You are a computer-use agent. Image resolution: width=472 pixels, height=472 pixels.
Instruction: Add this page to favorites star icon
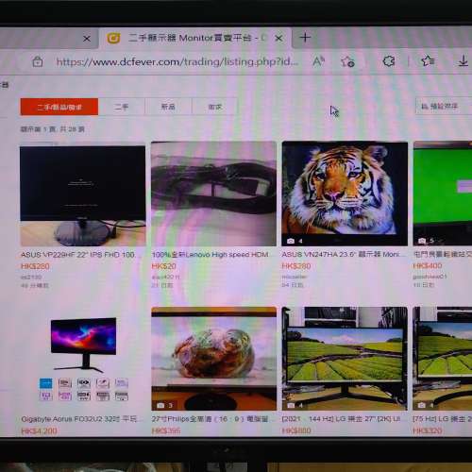click(x=347, y=61)
